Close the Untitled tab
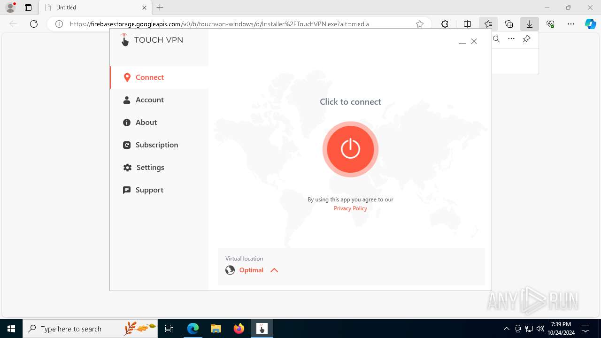 (x=144, y=8)
